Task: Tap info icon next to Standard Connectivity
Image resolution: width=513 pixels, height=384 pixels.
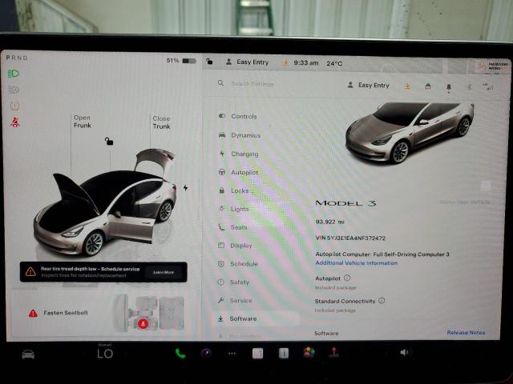Action: (382, 301)
